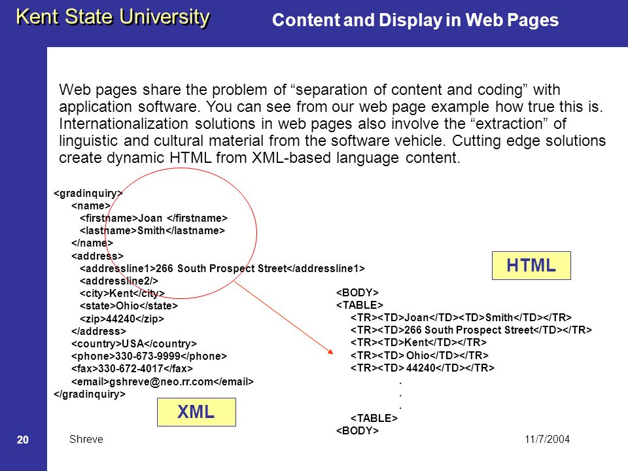This screenshot has height=471, width=628.
Task: Click the paragraph line starting 'Web pages share'
Action: pyautogui.click(x=309, y=90)
